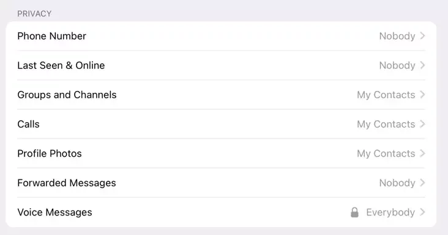
Task: Select the Profile Photos row
Action: (221, 154)
